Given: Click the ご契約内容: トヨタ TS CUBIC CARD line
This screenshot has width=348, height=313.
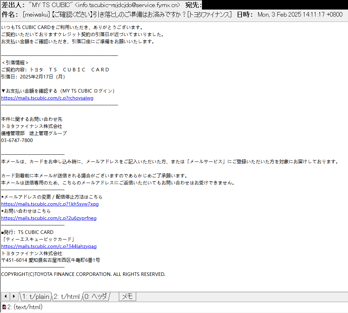Looking at the screenshot, I should pos(55,70).
